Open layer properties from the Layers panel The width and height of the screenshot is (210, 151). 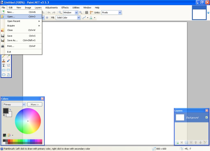205,142
